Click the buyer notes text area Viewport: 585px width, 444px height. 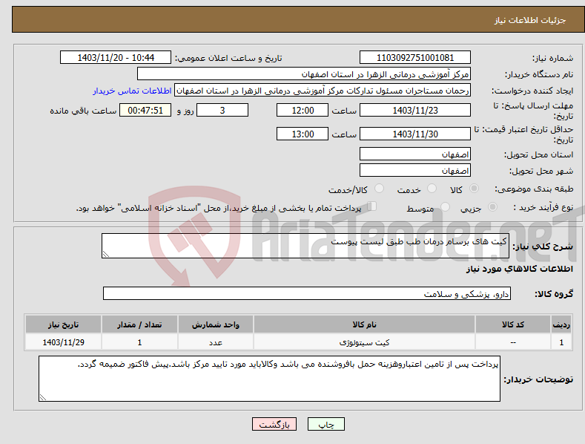[269, 379]
